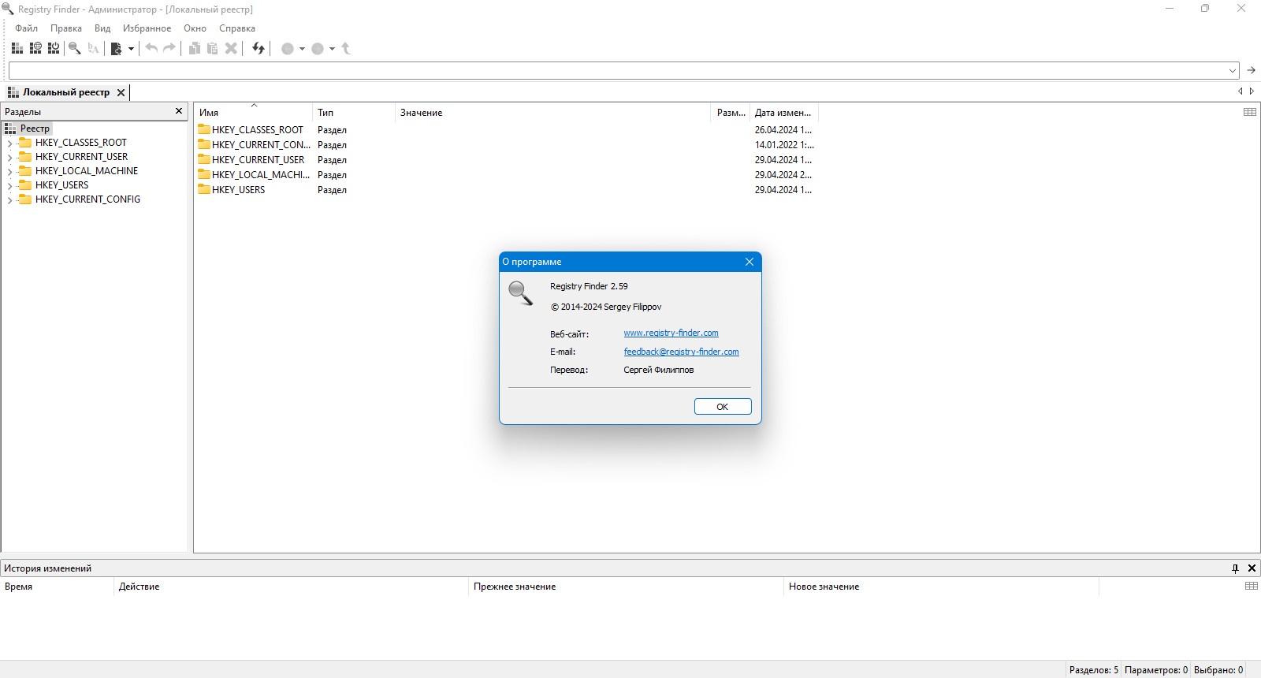Expand the HKEY_LOCAL_MACHINE tree node
The height and width of the screenshot is (678, 1261).
click(x=9, y=171)
